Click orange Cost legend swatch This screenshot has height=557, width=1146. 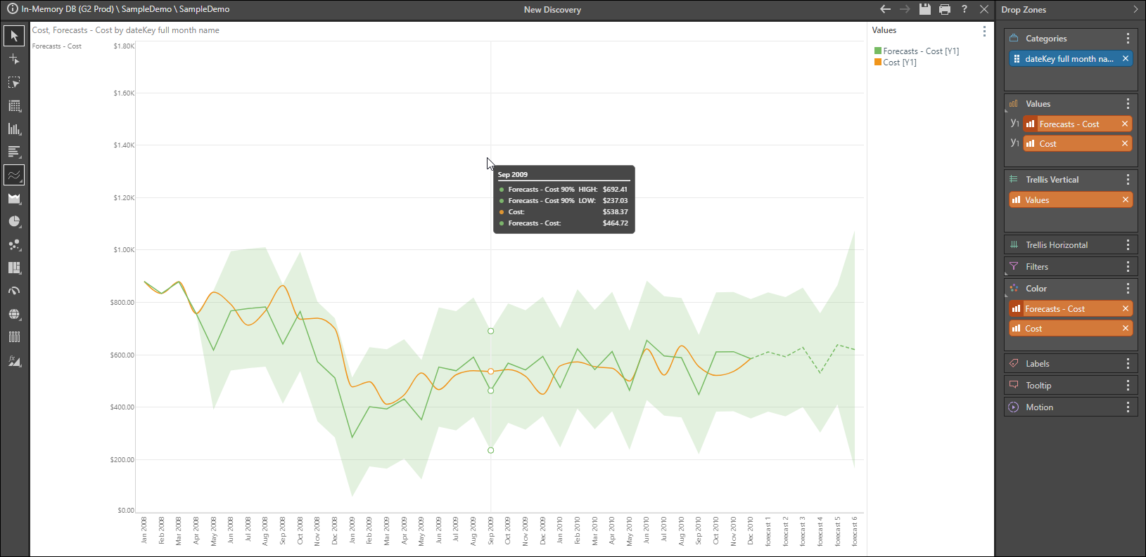878,63
